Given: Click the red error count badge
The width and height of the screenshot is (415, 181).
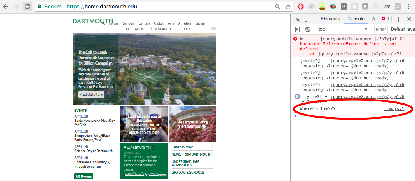Looking at the screenshot, I should [x=385, y=19].
